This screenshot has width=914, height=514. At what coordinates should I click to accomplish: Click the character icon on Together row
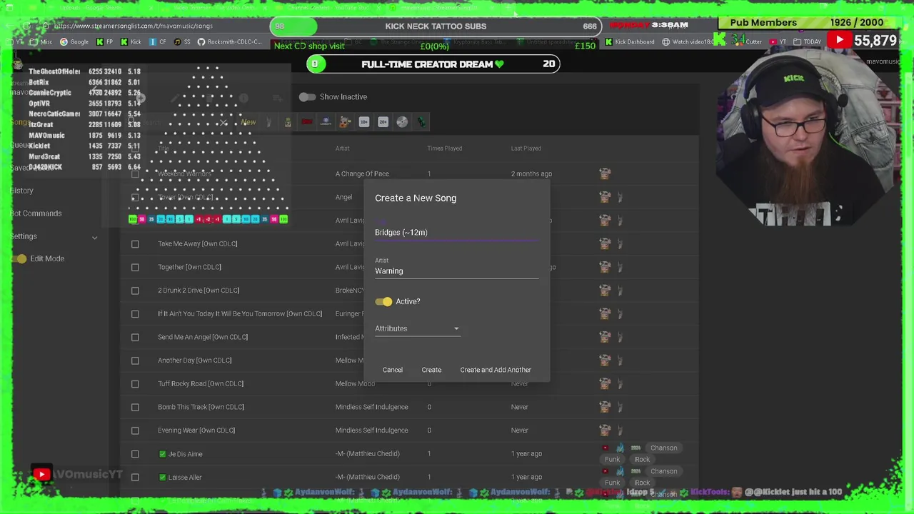tap(605, 267)
